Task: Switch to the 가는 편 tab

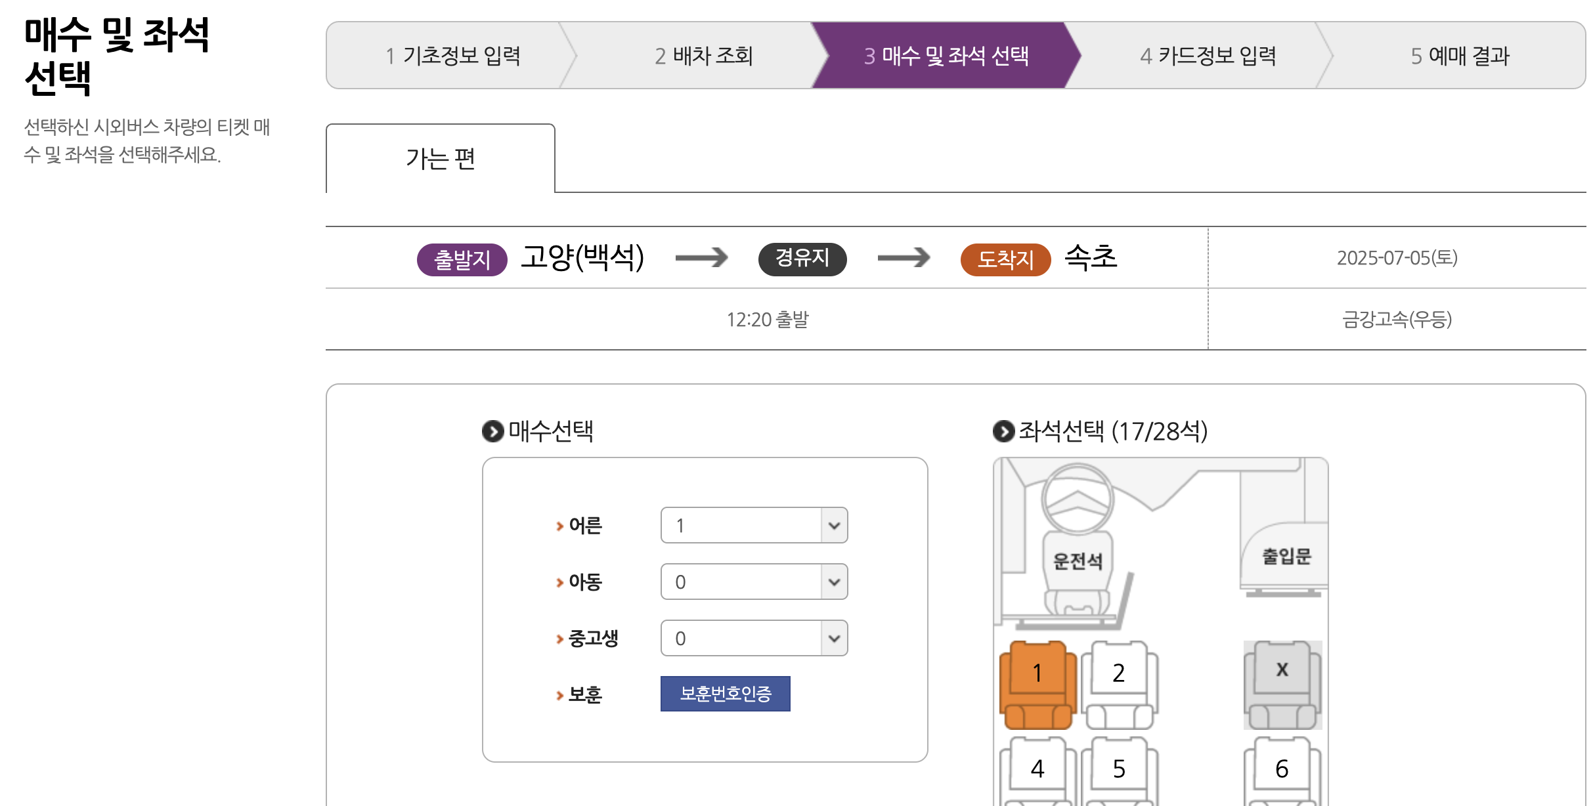Action: 441,158
